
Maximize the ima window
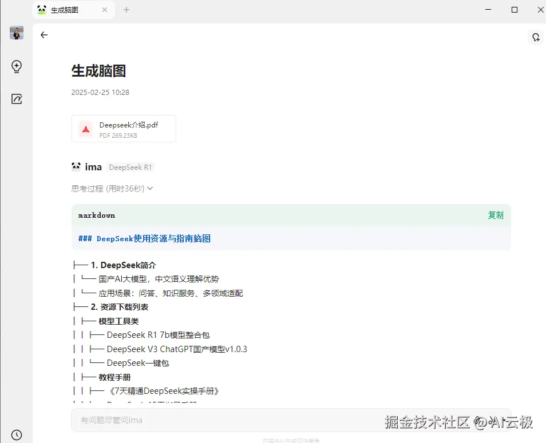515,10
